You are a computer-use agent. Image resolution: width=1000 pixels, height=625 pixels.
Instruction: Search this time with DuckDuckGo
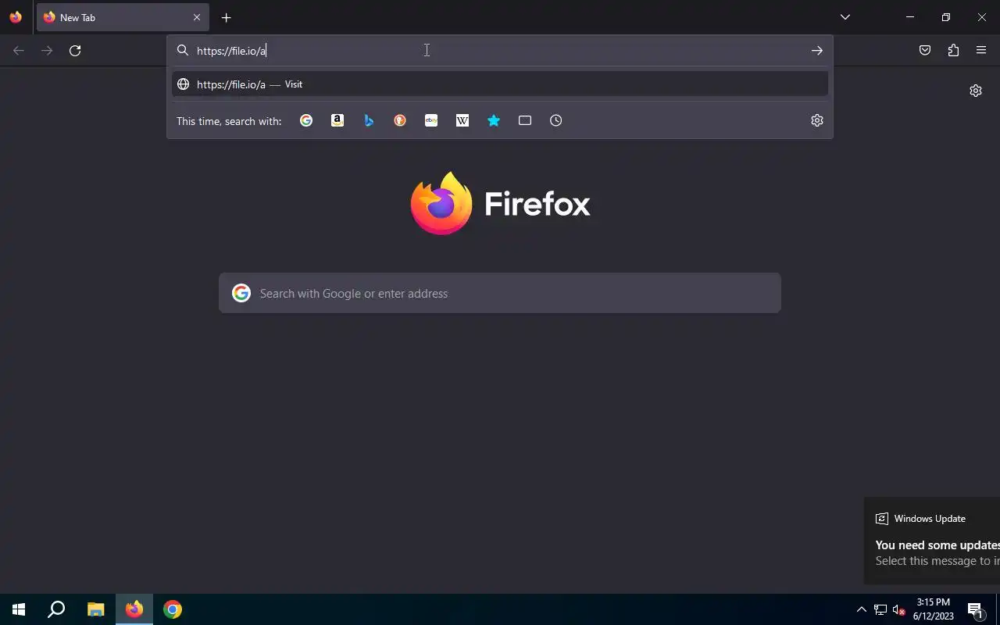tap(400, 120)
